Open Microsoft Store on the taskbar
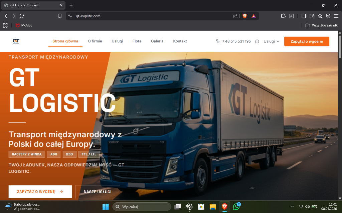The image size is (342, 213). [x=201, y=207]
